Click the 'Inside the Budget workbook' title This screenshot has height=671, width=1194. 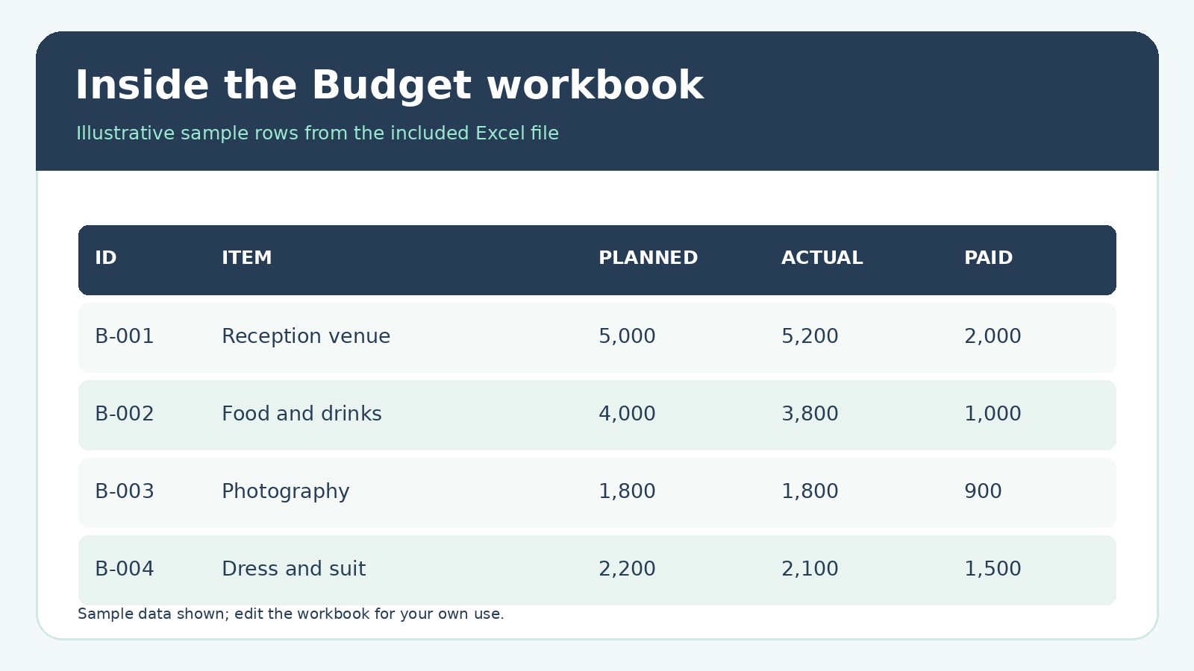pyautogui.click(x=389, y=86)
